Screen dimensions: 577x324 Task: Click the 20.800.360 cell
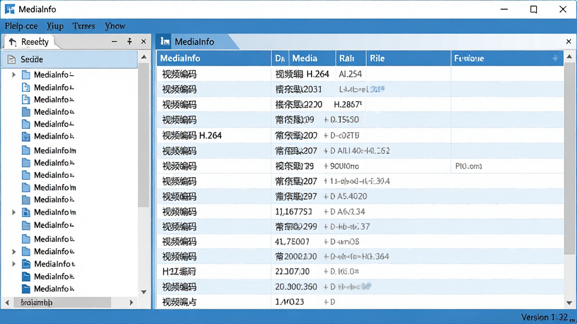tap(296, 287)
